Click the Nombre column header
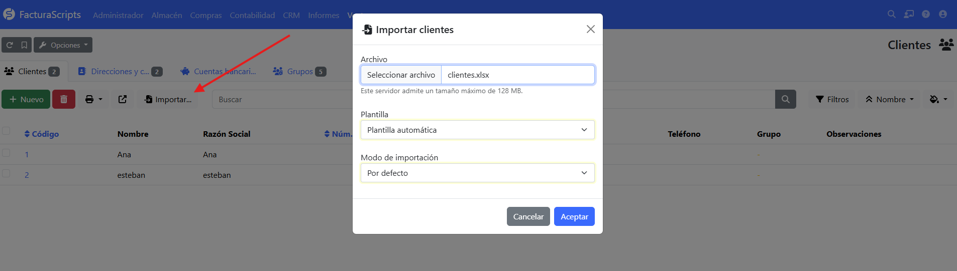 tap(133, 134)
